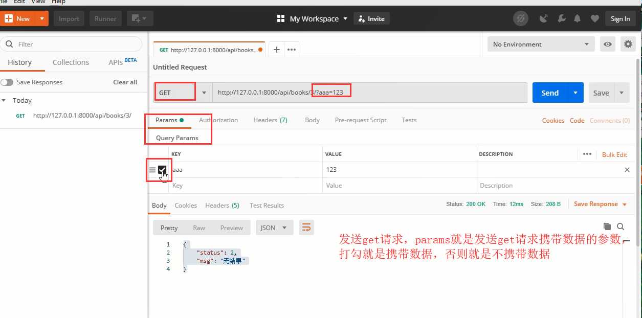Image resolution: width=642 pixels, height=318 pixels.
Task: Select the response Body tab
Action: point(159,206)
